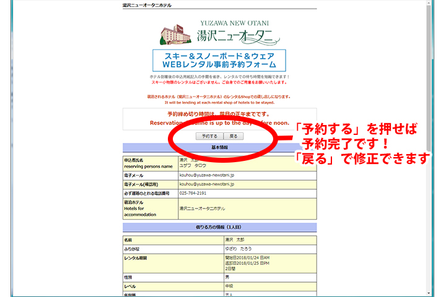
Task: Click the 予約する button
Action: [209, 136]
